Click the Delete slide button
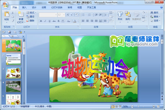165x110 pixels. click(x=31, y=21)
